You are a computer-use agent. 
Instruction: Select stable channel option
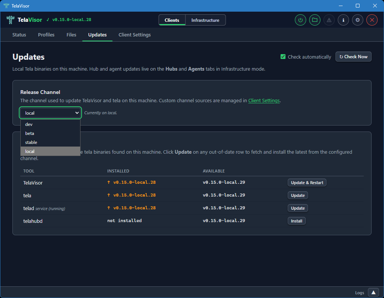point(50,142)
